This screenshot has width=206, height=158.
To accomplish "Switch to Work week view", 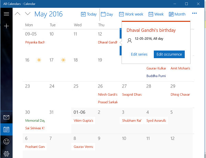I will pyautogui.click(x=131, y=14).
